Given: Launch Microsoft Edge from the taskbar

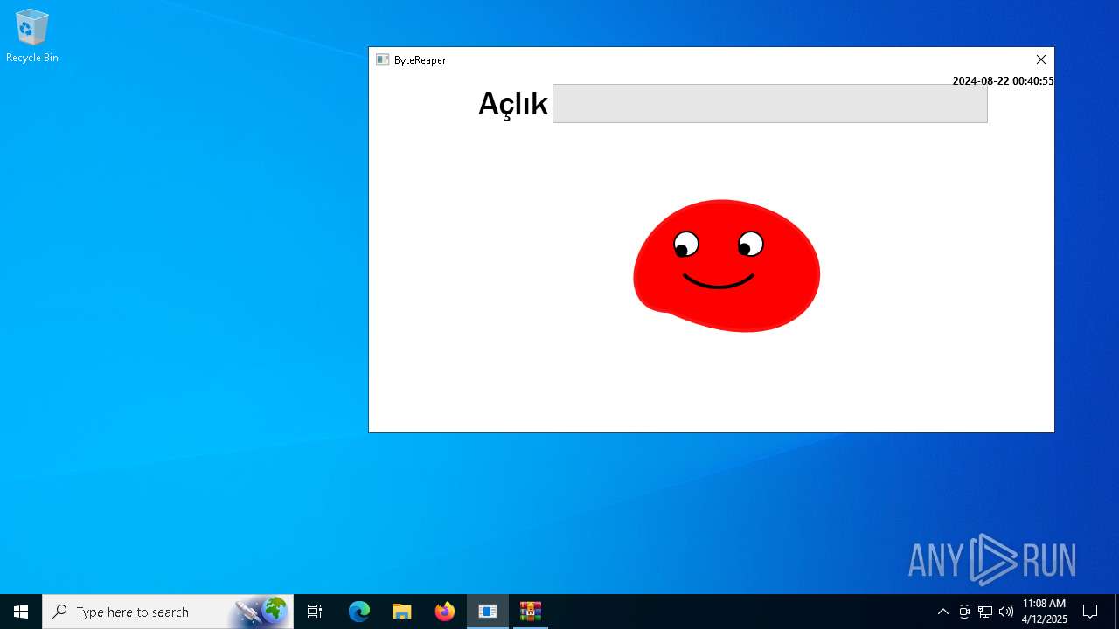Looking at the screenshot, I should pos(359,612).
